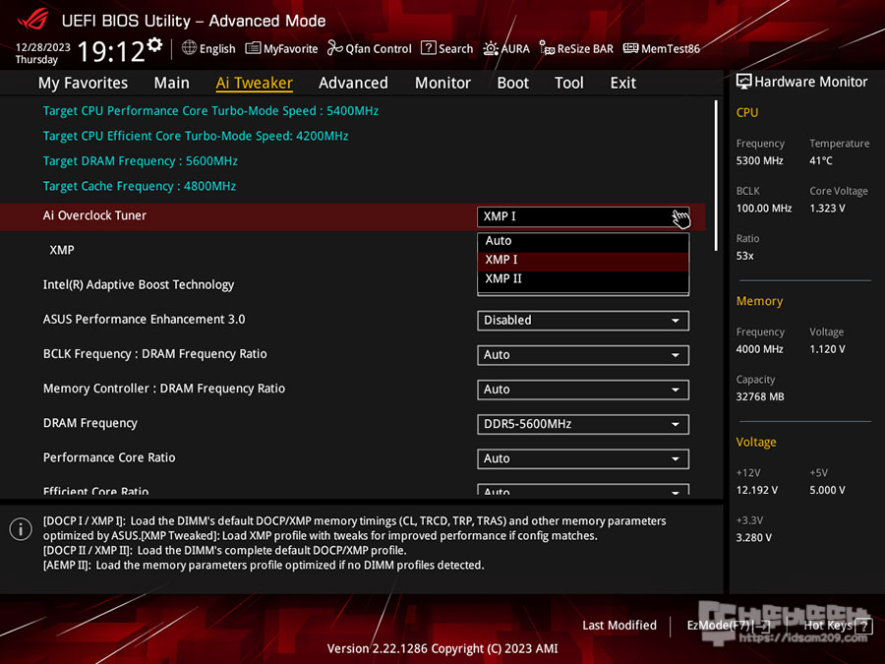Click the info icon beside help text
The height and width of the screenshot is (664, 885).
pos(21,529)
